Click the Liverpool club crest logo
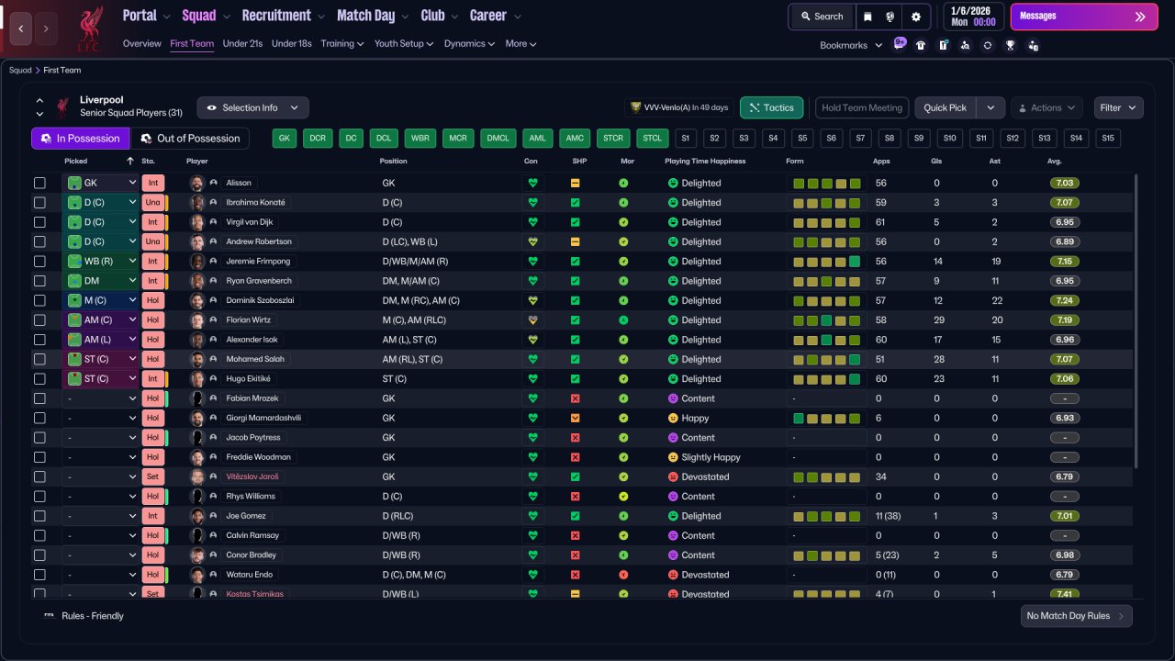This screenshot has width=1175, height=661. click(89, 28)
